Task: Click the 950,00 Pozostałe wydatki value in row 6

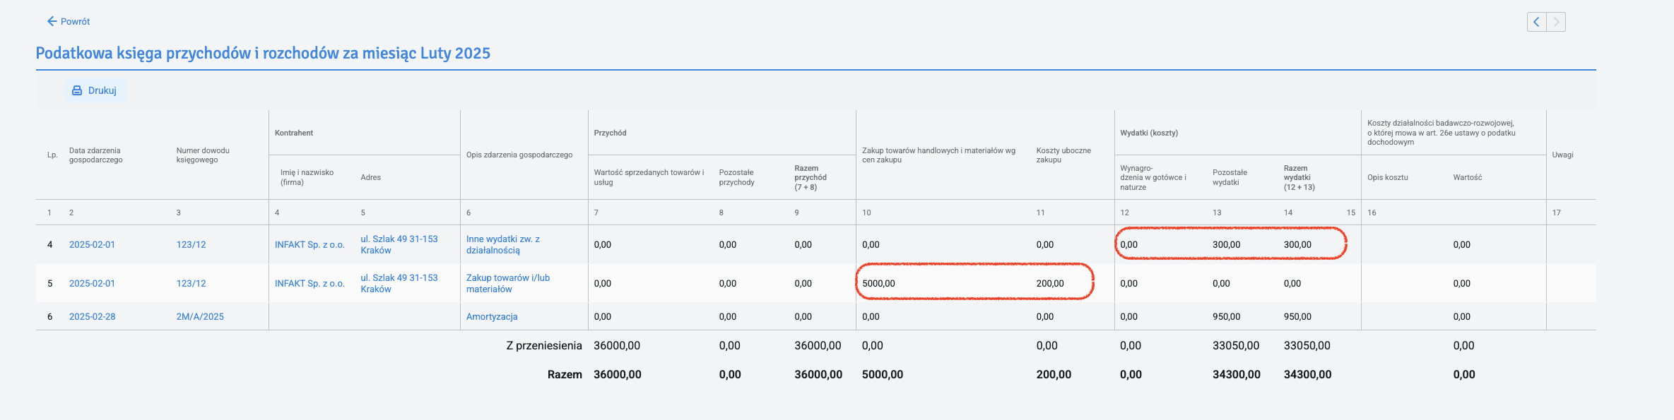Action: (x=1227, y=317)
